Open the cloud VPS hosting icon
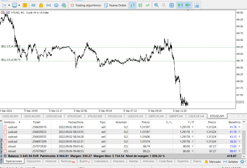Image resolution: width=247 pixels, height=168 pixels. pos(56,6)
